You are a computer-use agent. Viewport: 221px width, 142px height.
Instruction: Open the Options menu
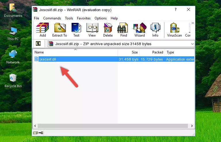pos(101,18)
